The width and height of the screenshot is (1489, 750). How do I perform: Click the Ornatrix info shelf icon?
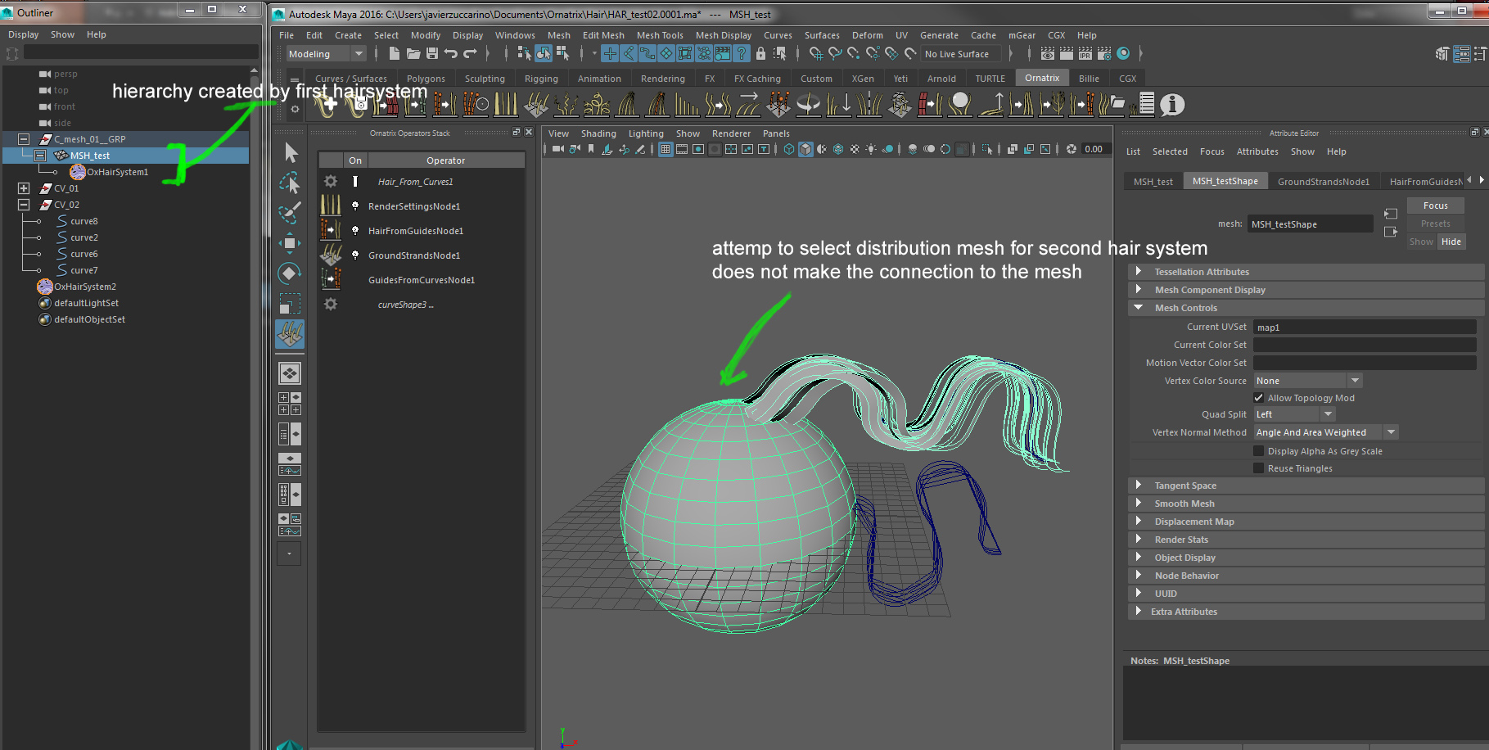(1172, 105)
